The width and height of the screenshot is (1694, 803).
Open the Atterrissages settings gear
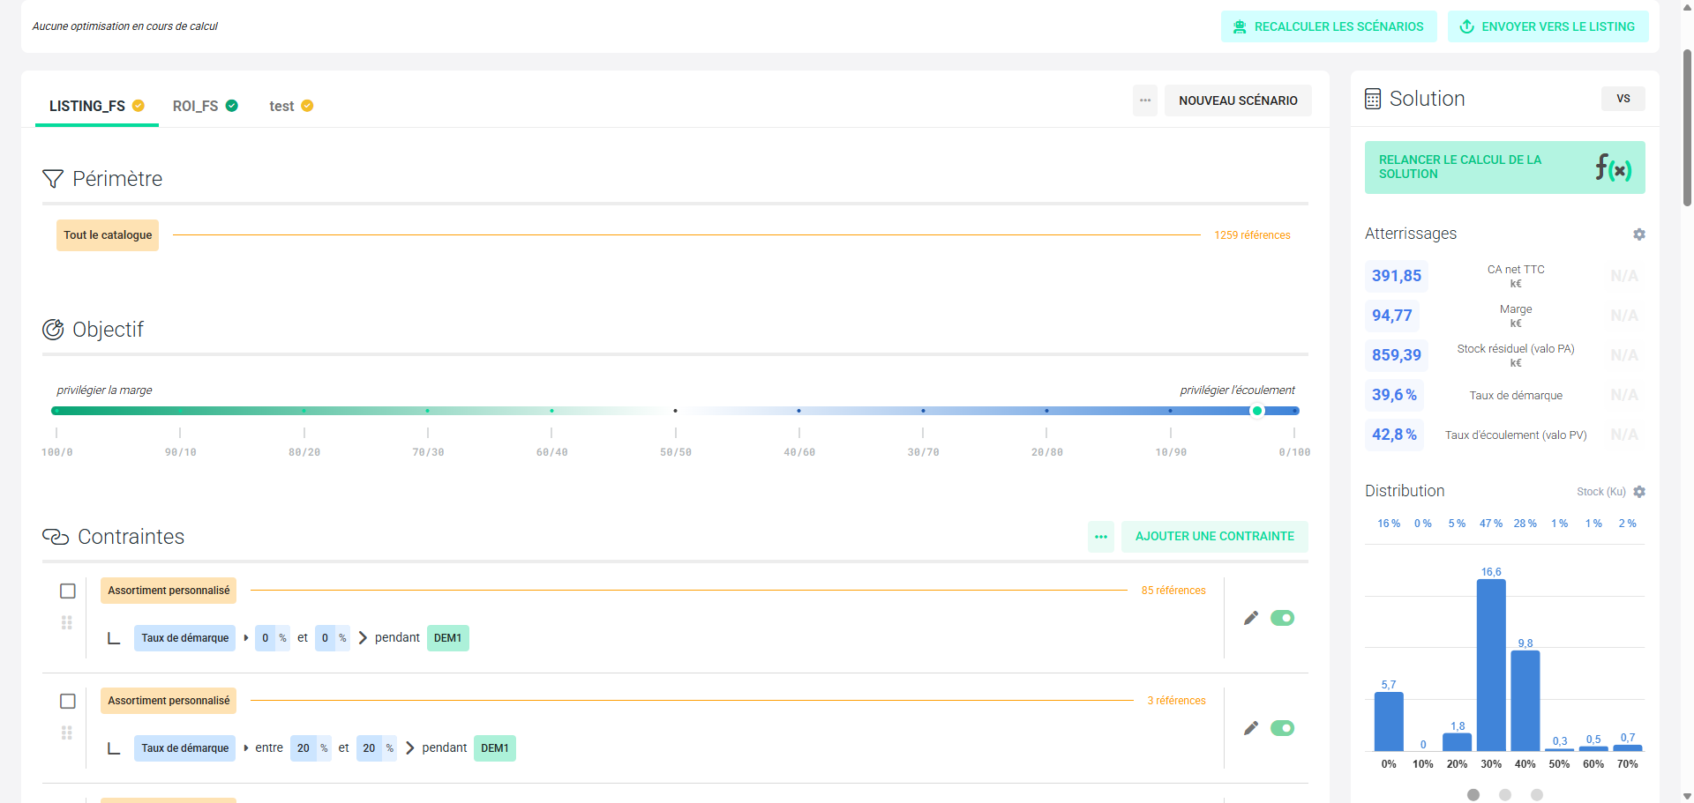coord(1638,234)
